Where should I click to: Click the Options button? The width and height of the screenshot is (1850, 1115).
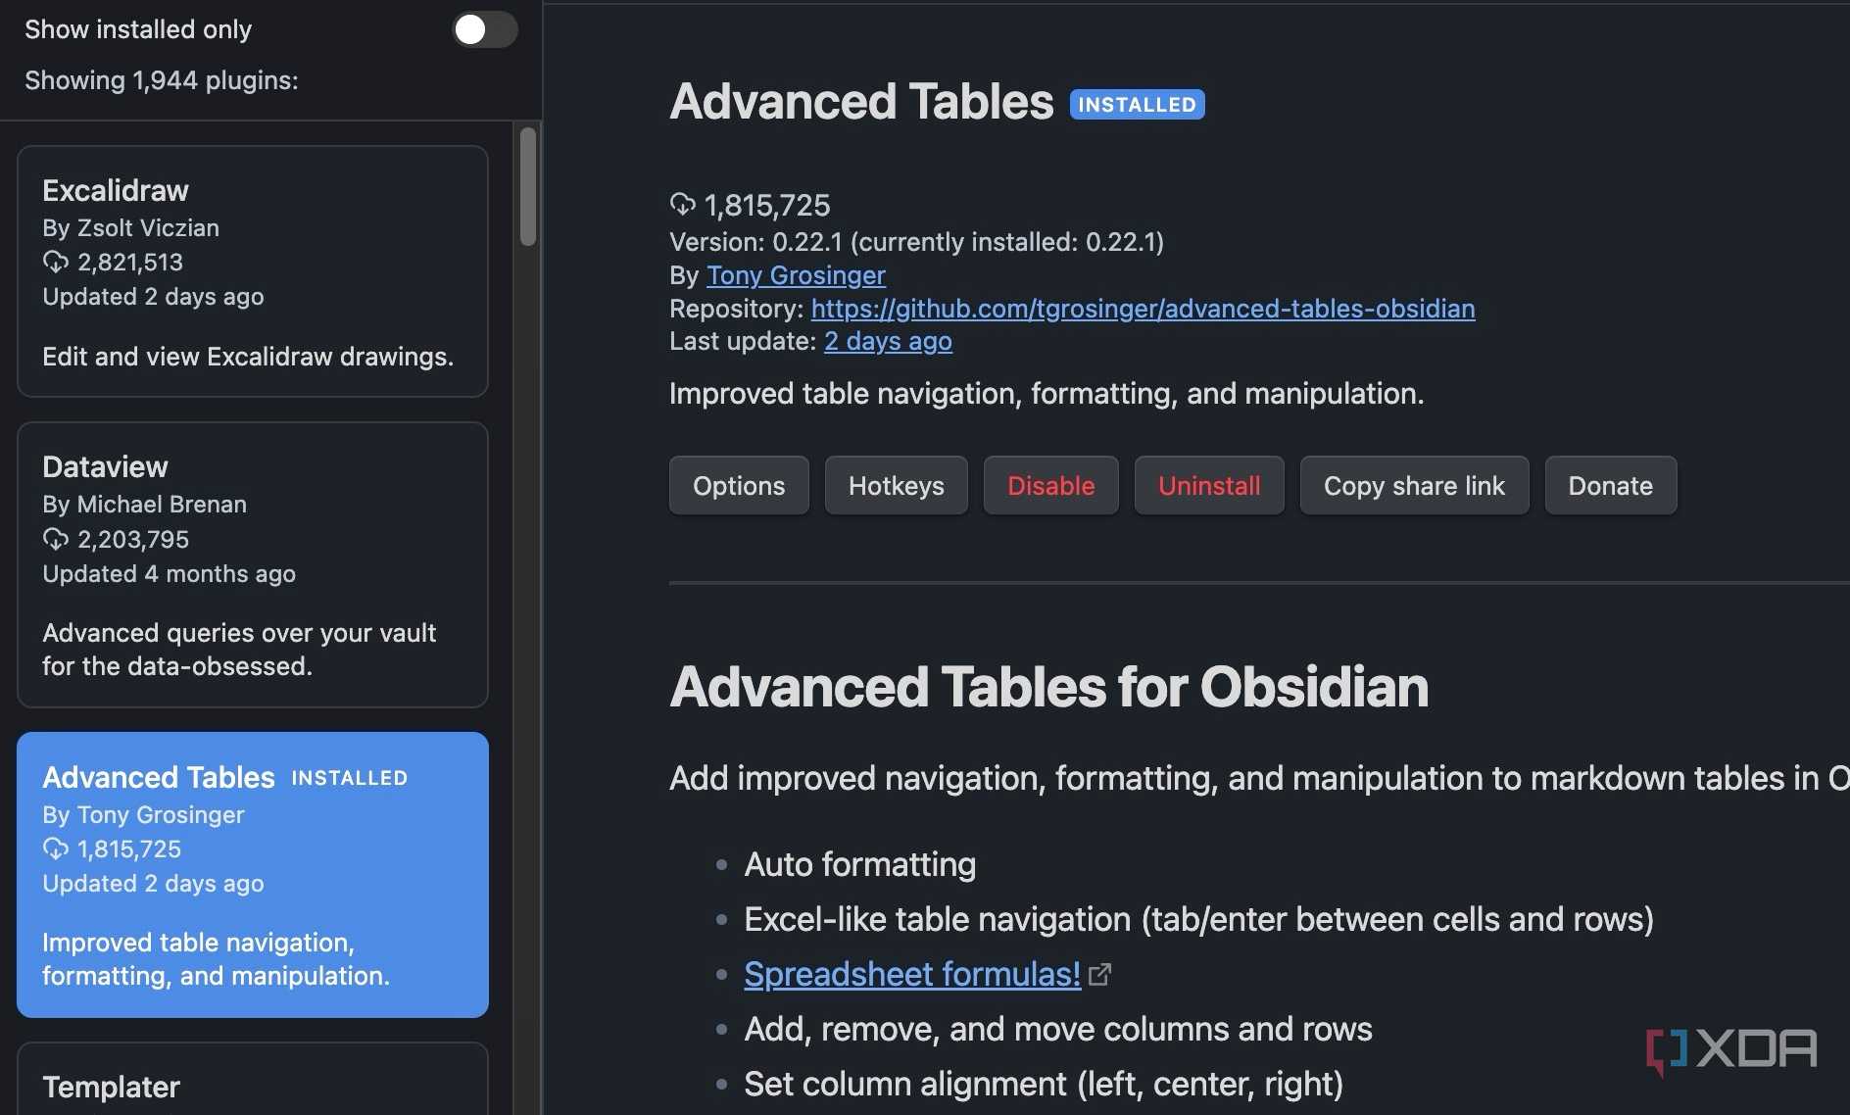(739, 485)
